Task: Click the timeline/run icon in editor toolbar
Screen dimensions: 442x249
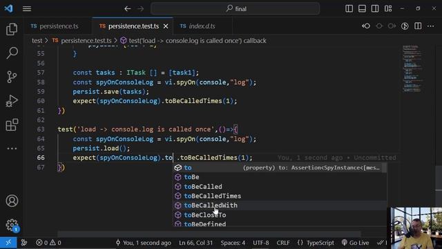Action: [405, 26]
